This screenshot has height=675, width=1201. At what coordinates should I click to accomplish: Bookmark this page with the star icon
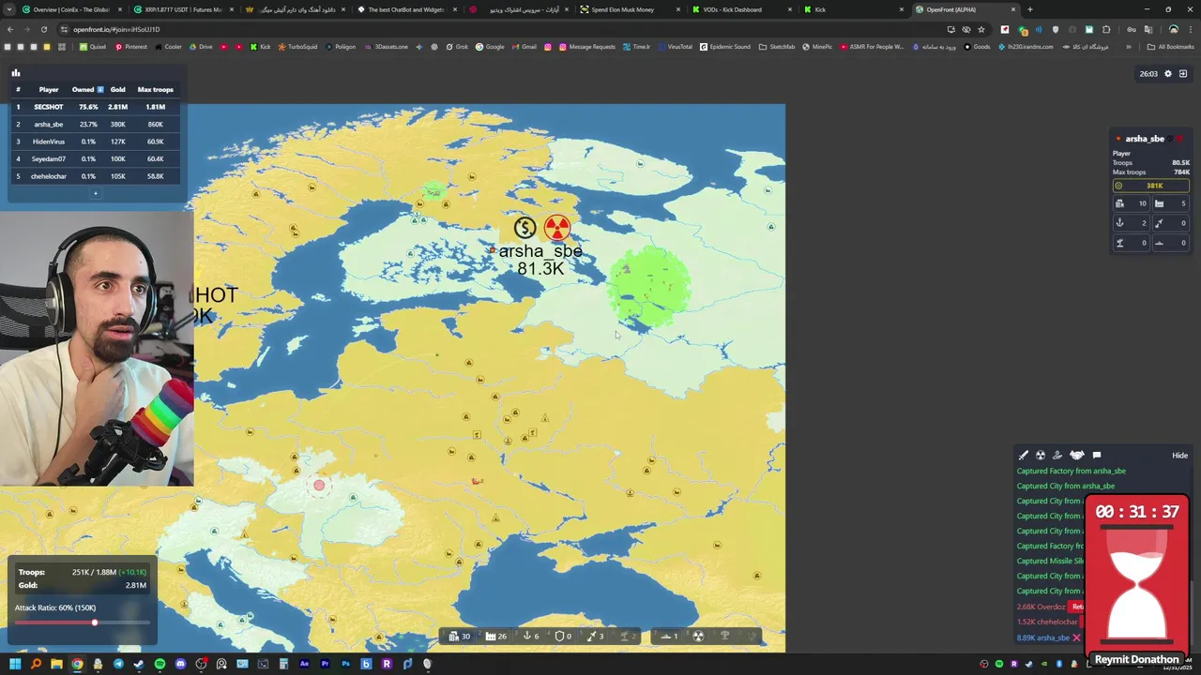[x=981, y=29]
